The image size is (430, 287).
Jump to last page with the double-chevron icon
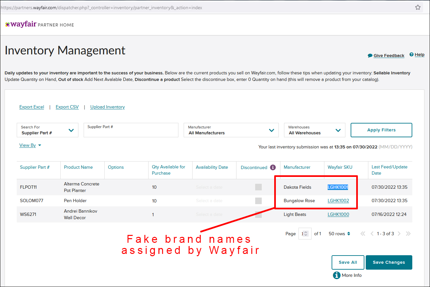[408, 234]
